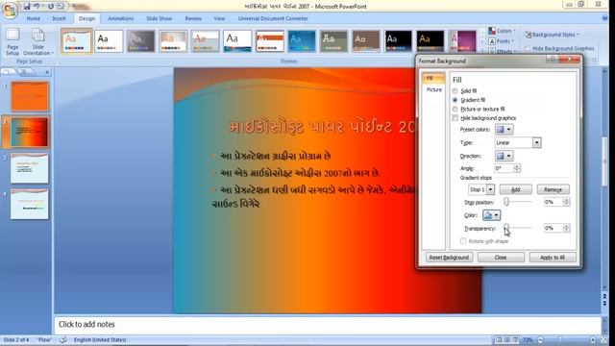This screenshot has width=615, height=346.
Task: Start Slide Show from status bar icon
Action: pyautogui.click(x=516, y=339)
